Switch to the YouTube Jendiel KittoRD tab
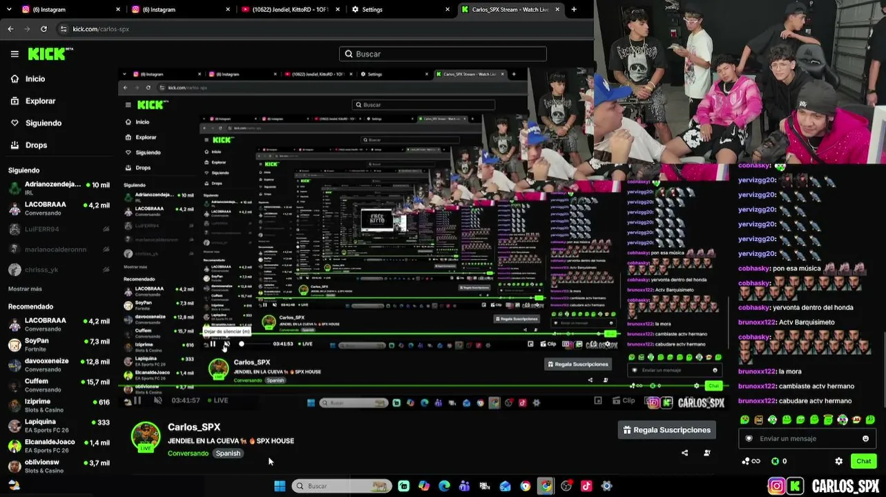This screenshot has height=497, width=886. tap(290, 10)
